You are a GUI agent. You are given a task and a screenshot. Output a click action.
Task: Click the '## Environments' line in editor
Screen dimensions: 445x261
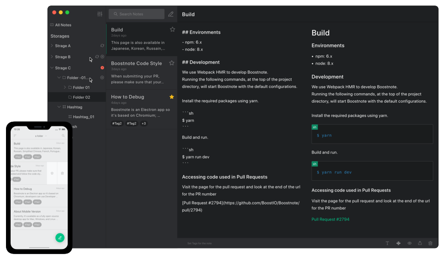[x=201, y=32]
